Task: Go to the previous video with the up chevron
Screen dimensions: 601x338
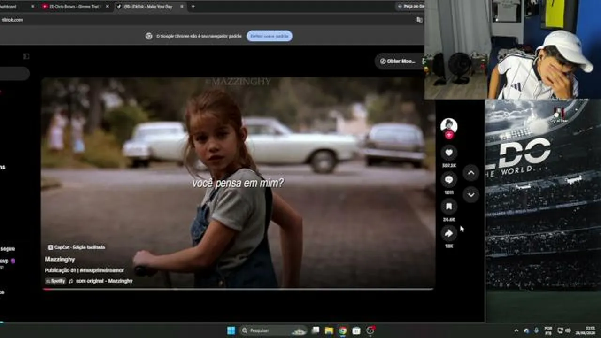Action: click(x=471, y=173)
